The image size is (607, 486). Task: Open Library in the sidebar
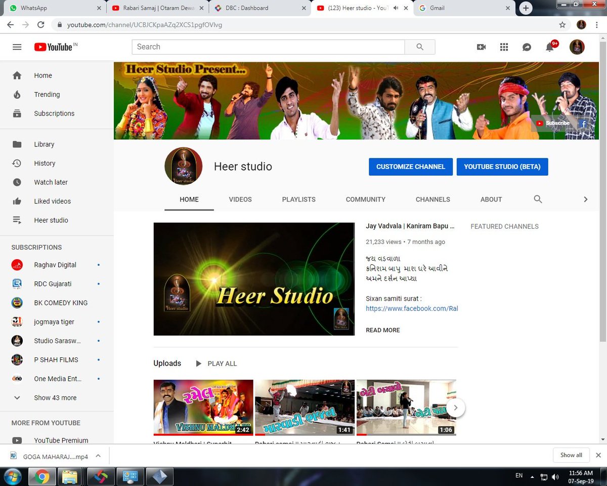[x=57, y=144]
